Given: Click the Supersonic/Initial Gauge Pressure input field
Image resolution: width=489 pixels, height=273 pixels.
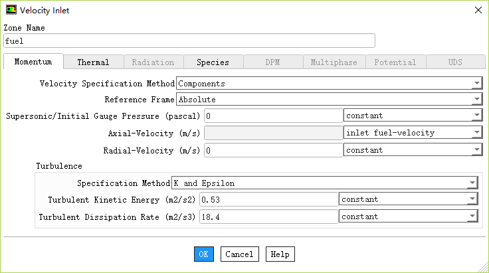Looking at the screenshot, I should pyautogui.click(x=273, y=116).
